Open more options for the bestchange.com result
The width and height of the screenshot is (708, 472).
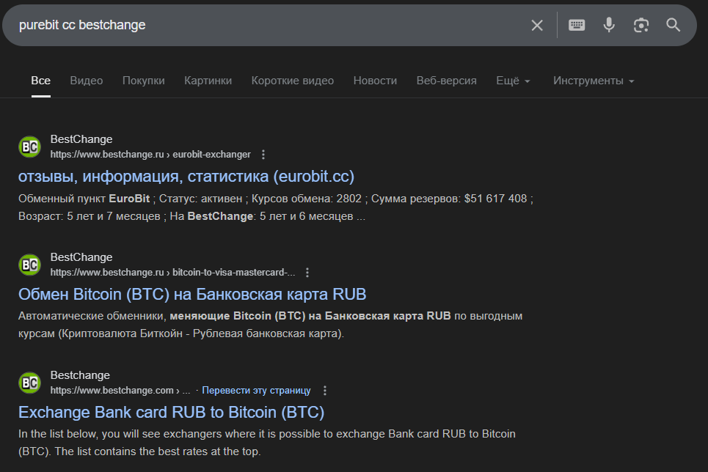pyautogui.click(x=324, y=391)
